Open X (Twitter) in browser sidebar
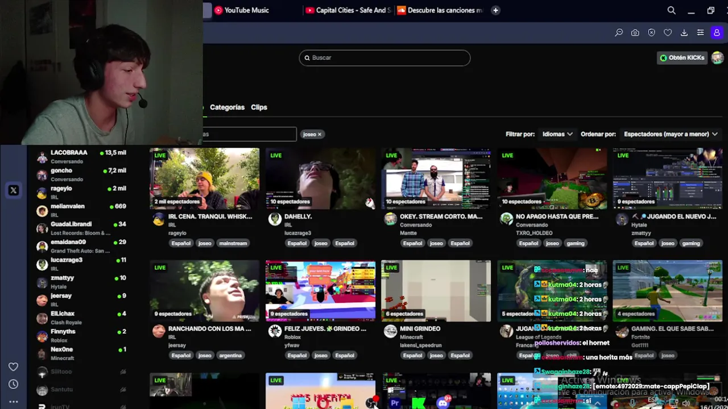 point(14,191)
